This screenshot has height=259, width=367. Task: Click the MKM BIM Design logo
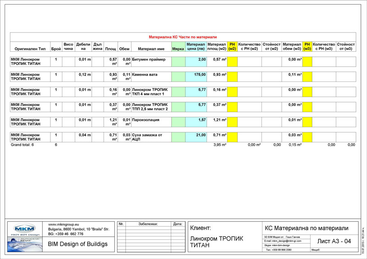(x=25, y=229)
